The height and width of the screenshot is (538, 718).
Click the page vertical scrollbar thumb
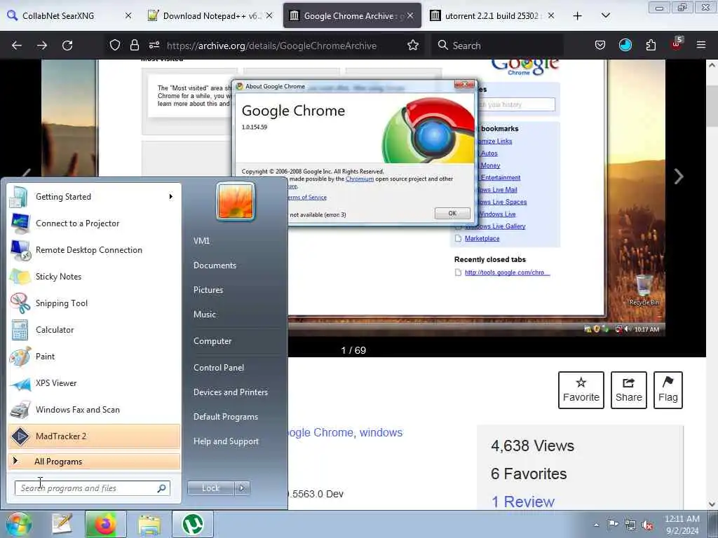coord(712,105)
